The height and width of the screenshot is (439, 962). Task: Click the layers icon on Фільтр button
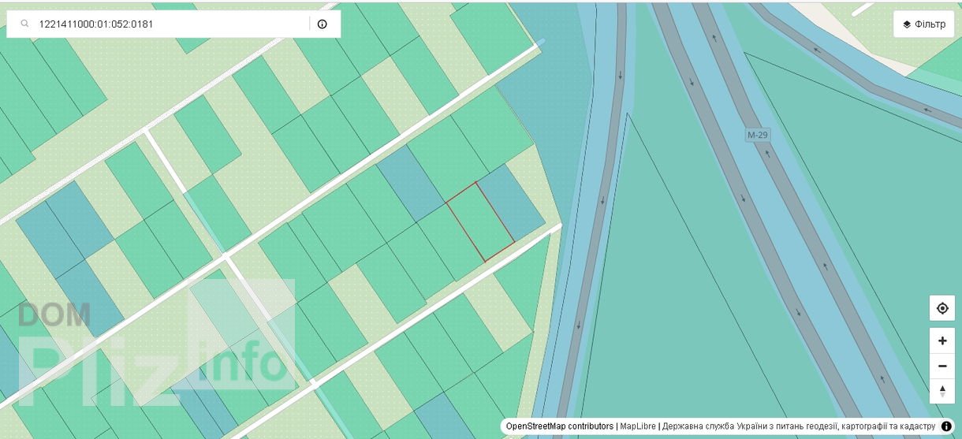click(907, 24)
